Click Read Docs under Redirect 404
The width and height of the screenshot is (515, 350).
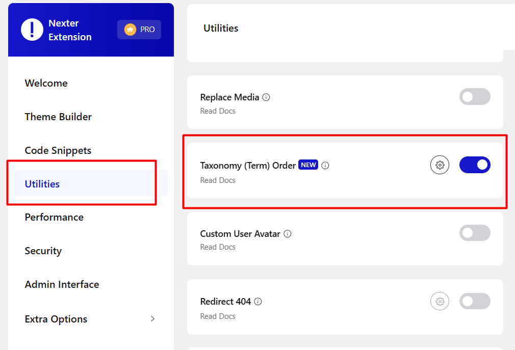pyautogui.click(x=218, y=316)
